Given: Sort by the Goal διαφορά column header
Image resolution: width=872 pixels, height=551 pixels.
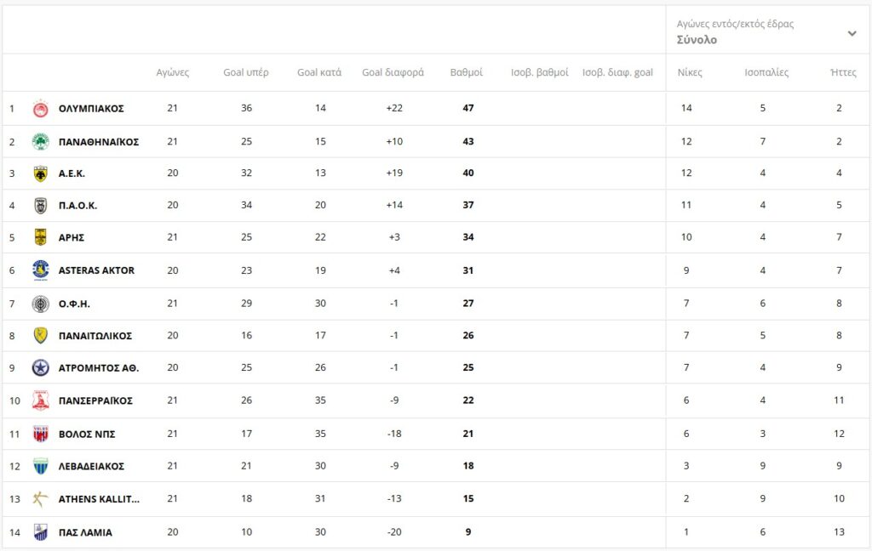Looking at the screenshot, I should (393, 72).
